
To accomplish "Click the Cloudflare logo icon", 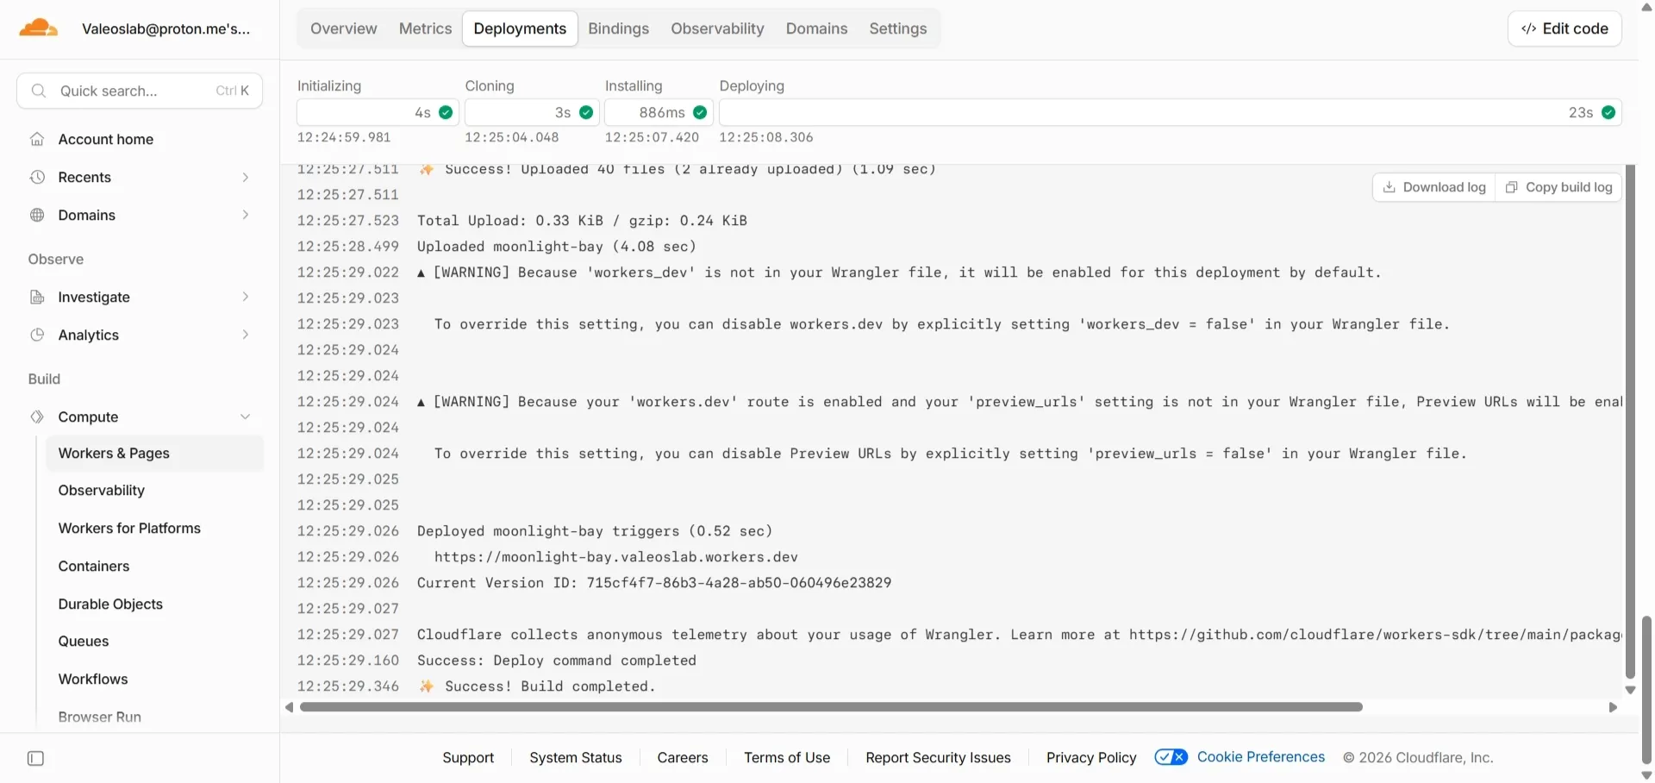I will pyautogui.click(x=39, y=28).
